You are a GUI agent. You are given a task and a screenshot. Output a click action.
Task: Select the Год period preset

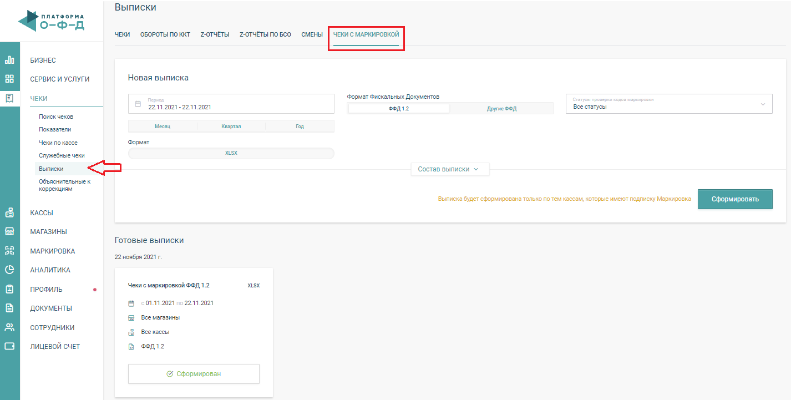[300, 126]
